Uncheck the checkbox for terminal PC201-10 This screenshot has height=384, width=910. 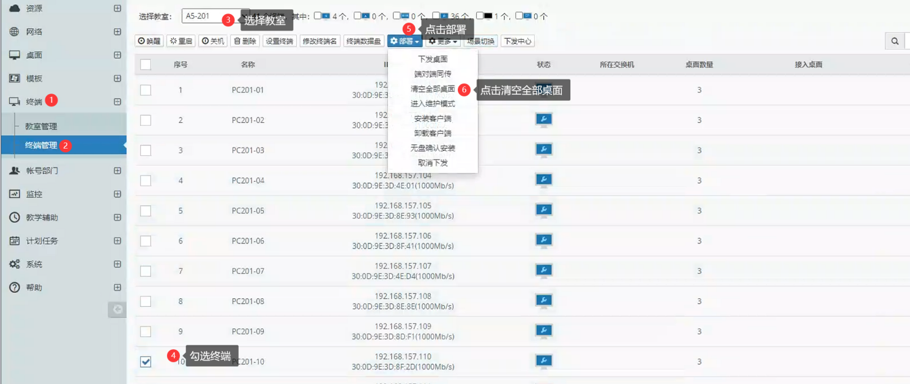tap(146, 361)
